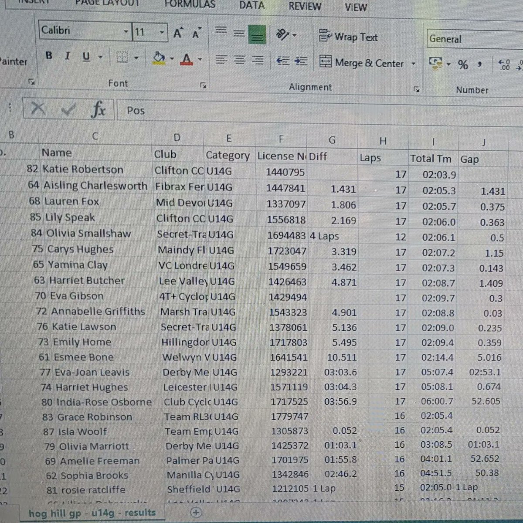Click the '4 Laps' cell in Olivia Smallshaw row
The width and height of the screenshot is (523, 523).
coord(333,237)
